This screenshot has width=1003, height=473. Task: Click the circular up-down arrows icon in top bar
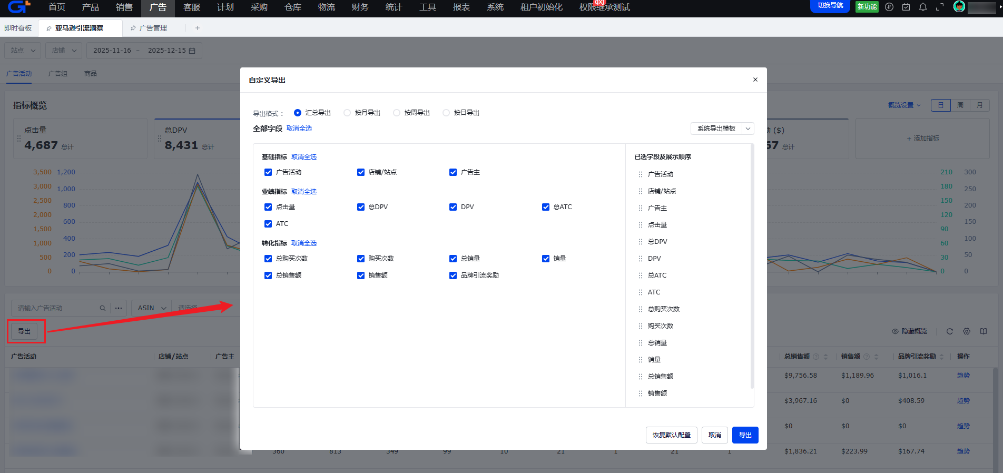click(x=889, y=7)
